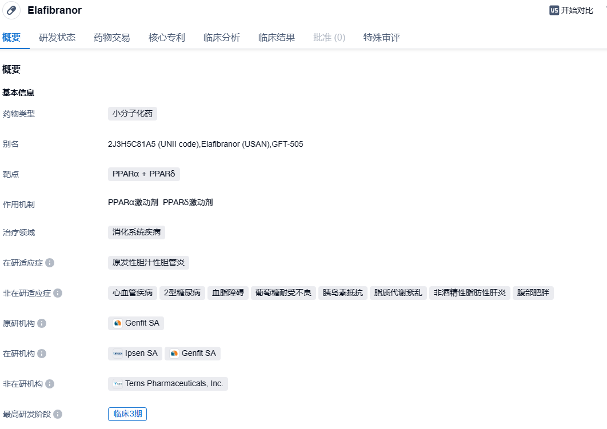Go to the 临床分析 tab
Screen dimensions: 607x429
(x=222, y=38)
